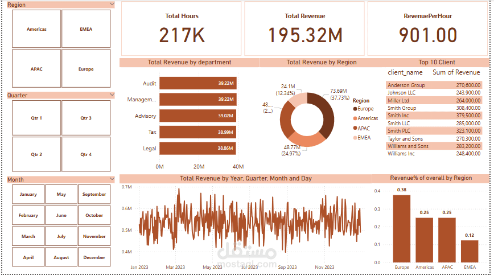Pick Qtr 2 slicer tile

tap(36, 154)
